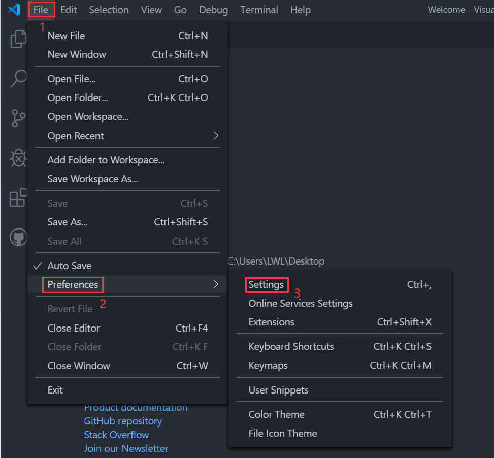Viewport: 494px width, 458px height.
Task: Open the Debug bug icon
Action: [19, 158]
